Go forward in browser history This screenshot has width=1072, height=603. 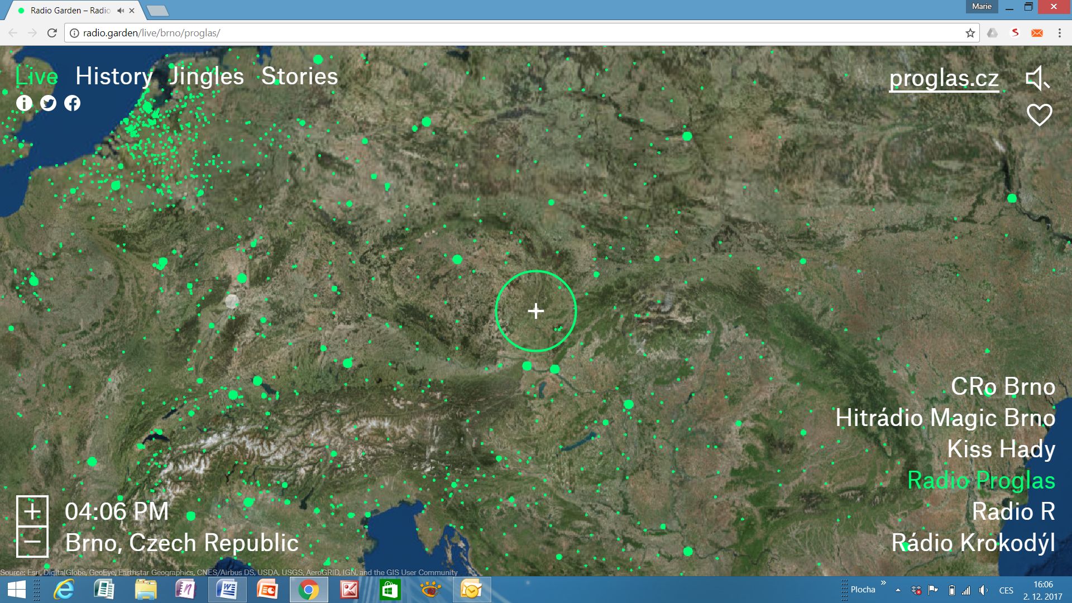(32, 33)
